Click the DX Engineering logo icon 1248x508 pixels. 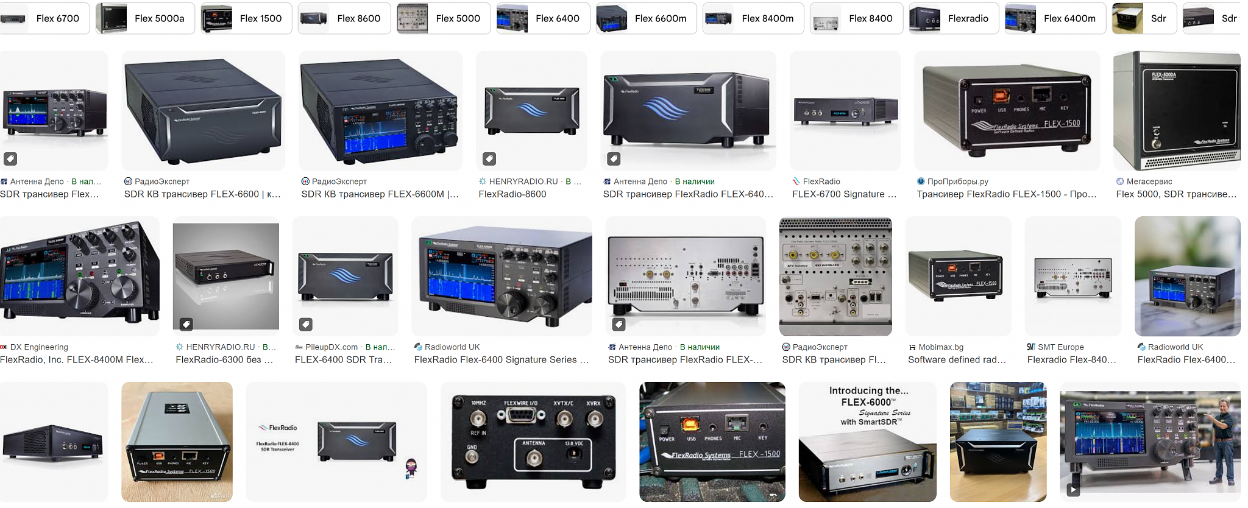(x=4, y=347)
